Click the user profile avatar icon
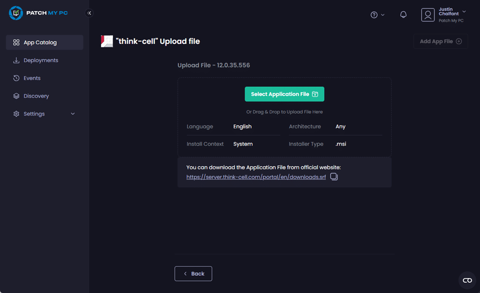The width and height of the screenshot is (480, 293). [427, 15]
